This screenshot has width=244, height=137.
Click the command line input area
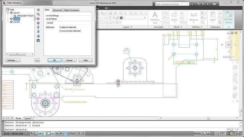pos(115,129)
